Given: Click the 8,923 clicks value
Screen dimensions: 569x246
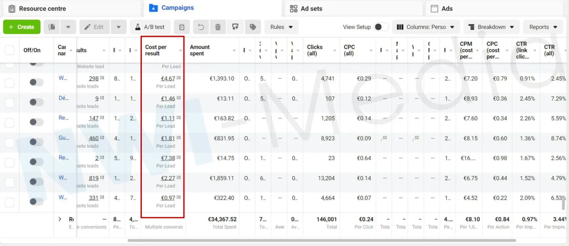Looking at the screenshot, I should 328,138.
